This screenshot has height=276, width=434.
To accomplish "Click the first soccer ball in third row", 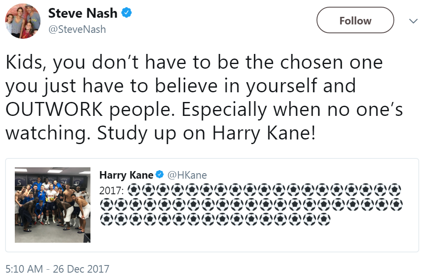I will (106, 220).
